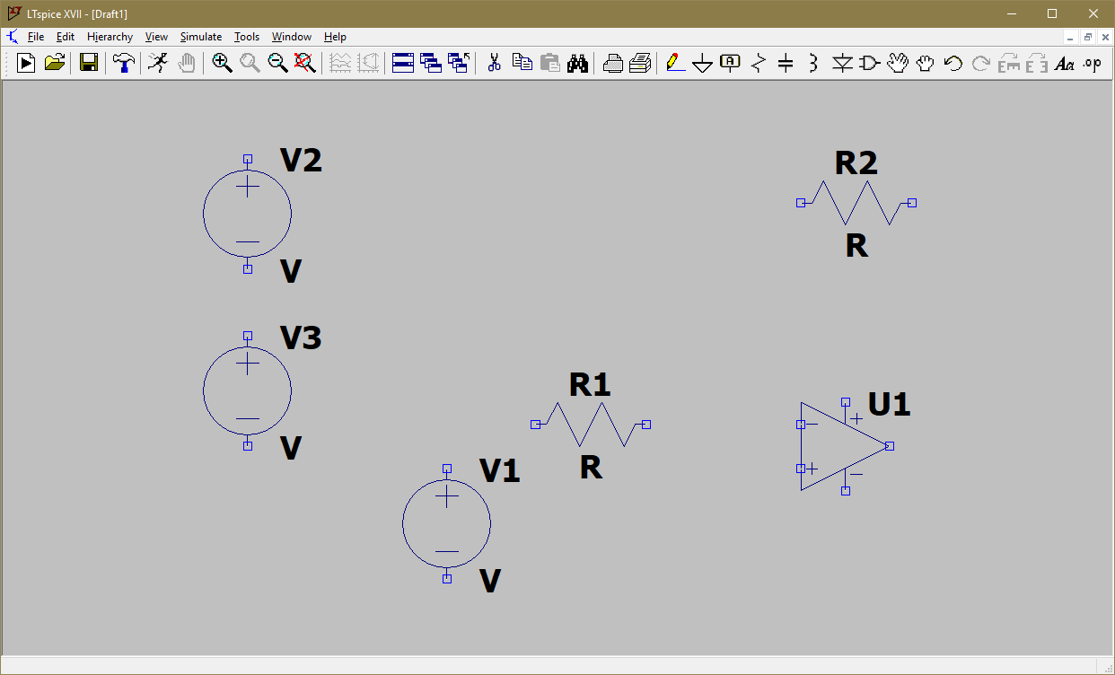The width and height of the screenshot is (1115, 675).
Task: Click the Undo arrow icon
Action: click(953, 63)
